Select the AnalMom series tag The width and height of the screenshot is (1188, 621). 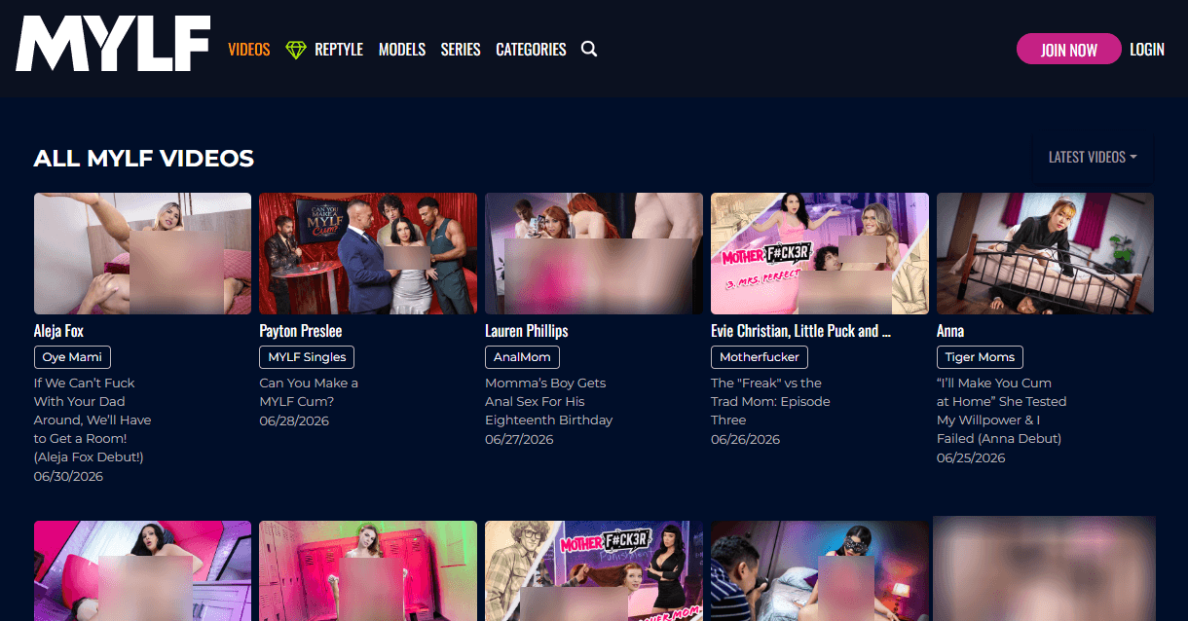[x=522, y=357]
